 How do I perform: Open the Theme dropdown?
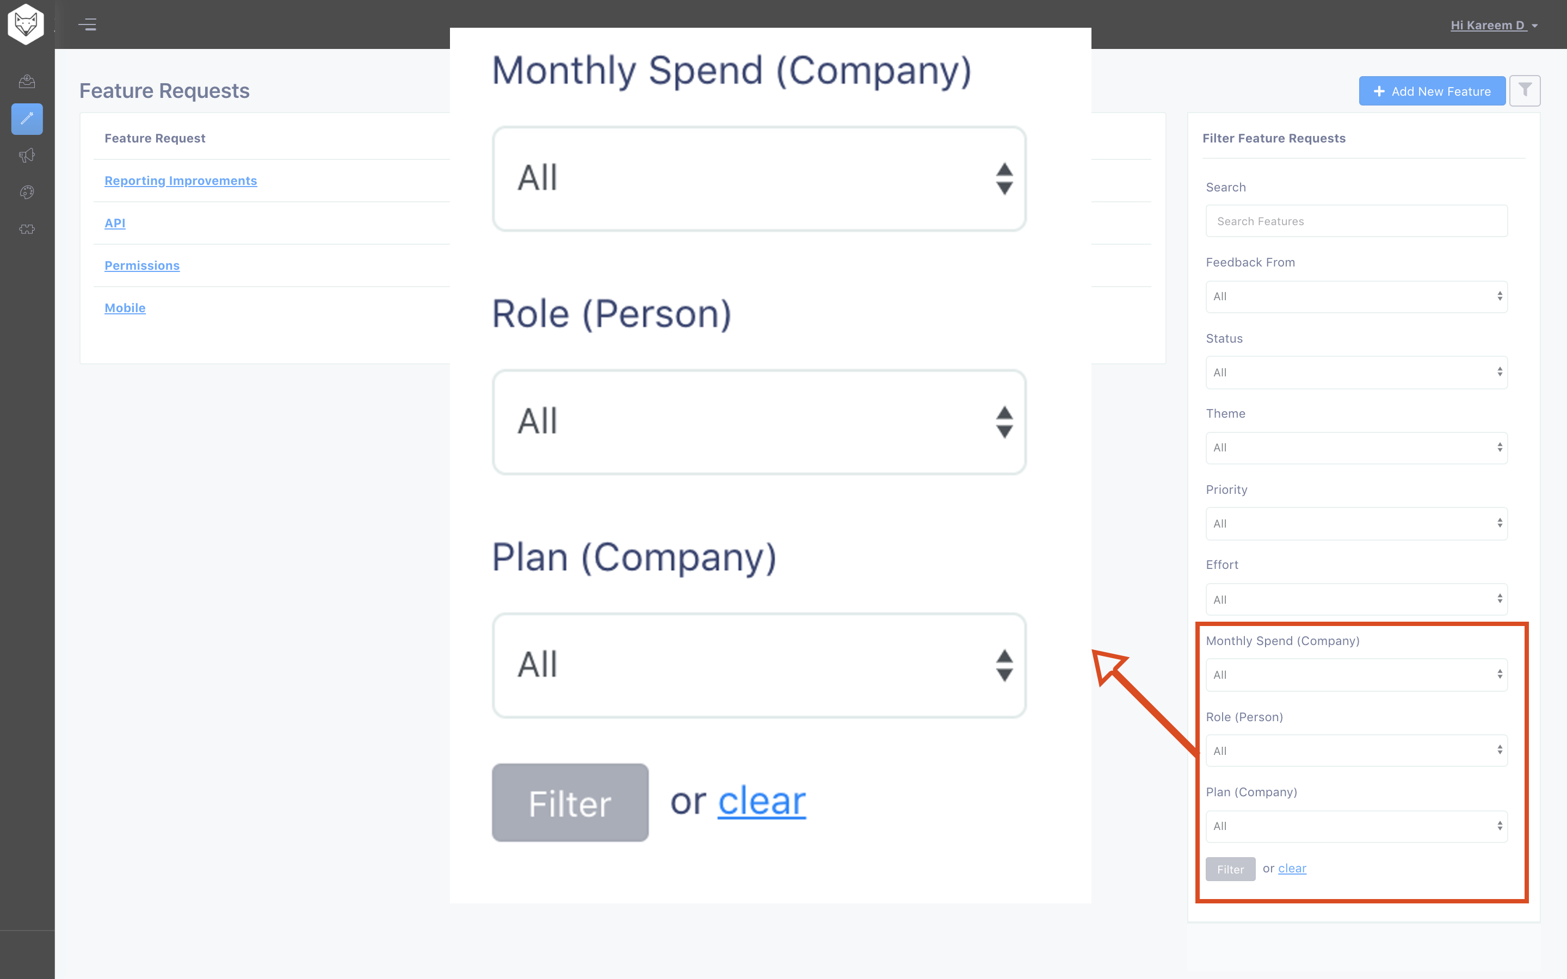(x=1356, y=448)
